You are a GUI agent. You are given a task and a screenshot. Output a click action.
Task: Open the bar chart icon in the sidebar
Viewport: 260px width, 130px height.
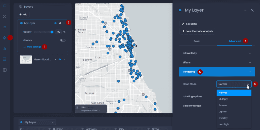pyautogui.click(x=5, y=49)
